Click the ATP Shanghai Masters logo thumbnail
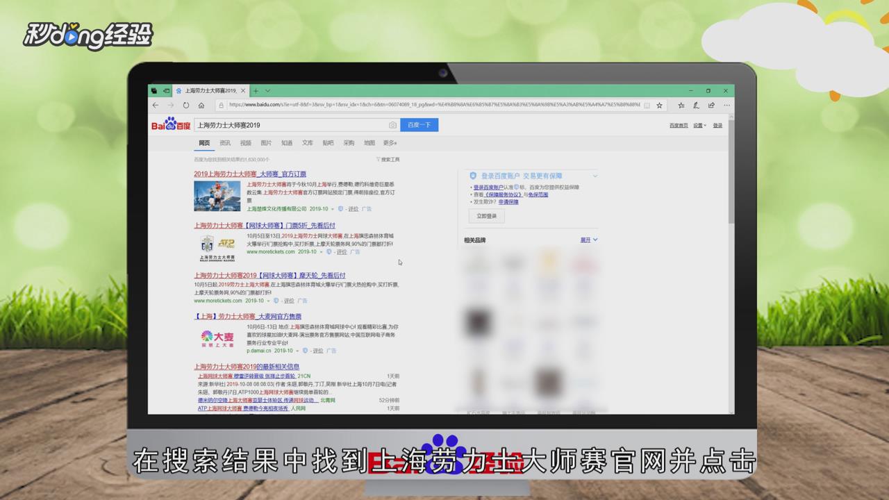Image resolution: width=889 pixels, height=500 pixels. 217,247
